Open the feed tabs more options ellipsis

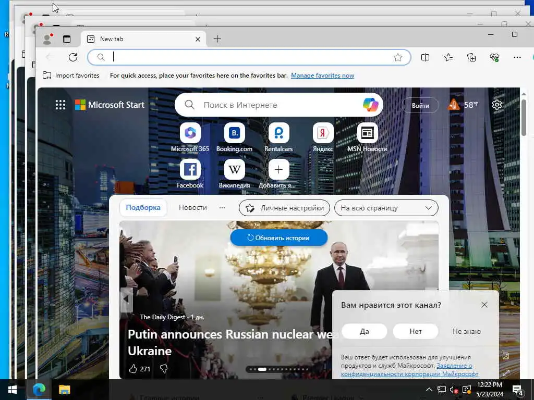[222, 207]
